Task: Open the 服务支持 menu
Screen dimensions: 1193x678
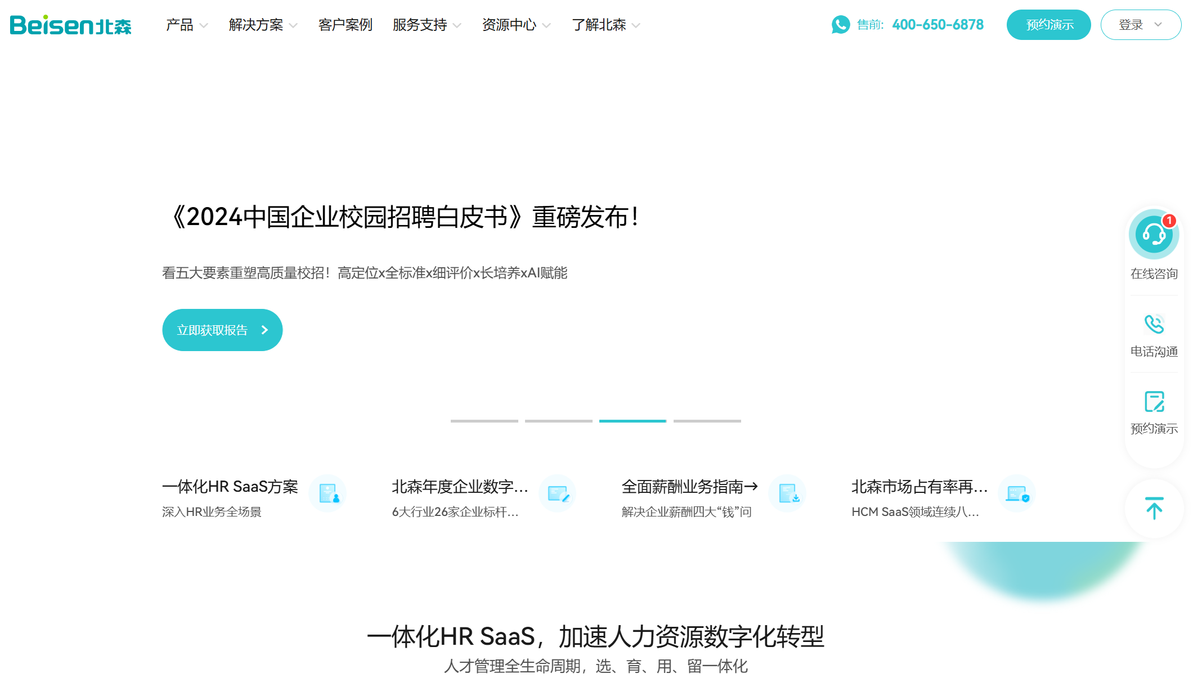Action: coord(420,25)
